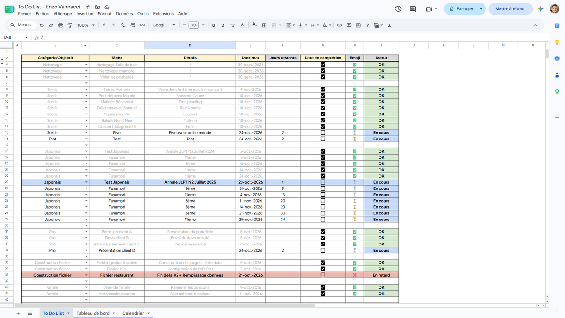Insert a chart

click(x=358, y=25)
